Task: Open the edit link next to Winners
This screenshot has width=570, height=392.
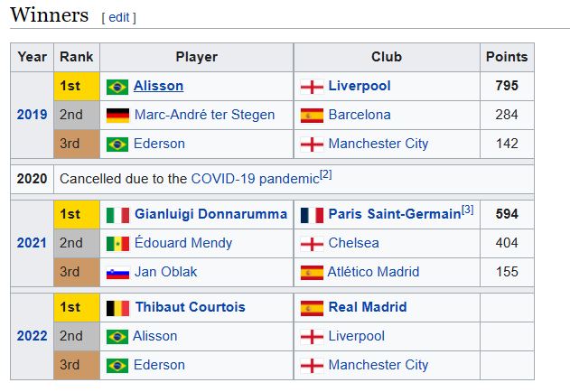Action: [x=118, y=17]
